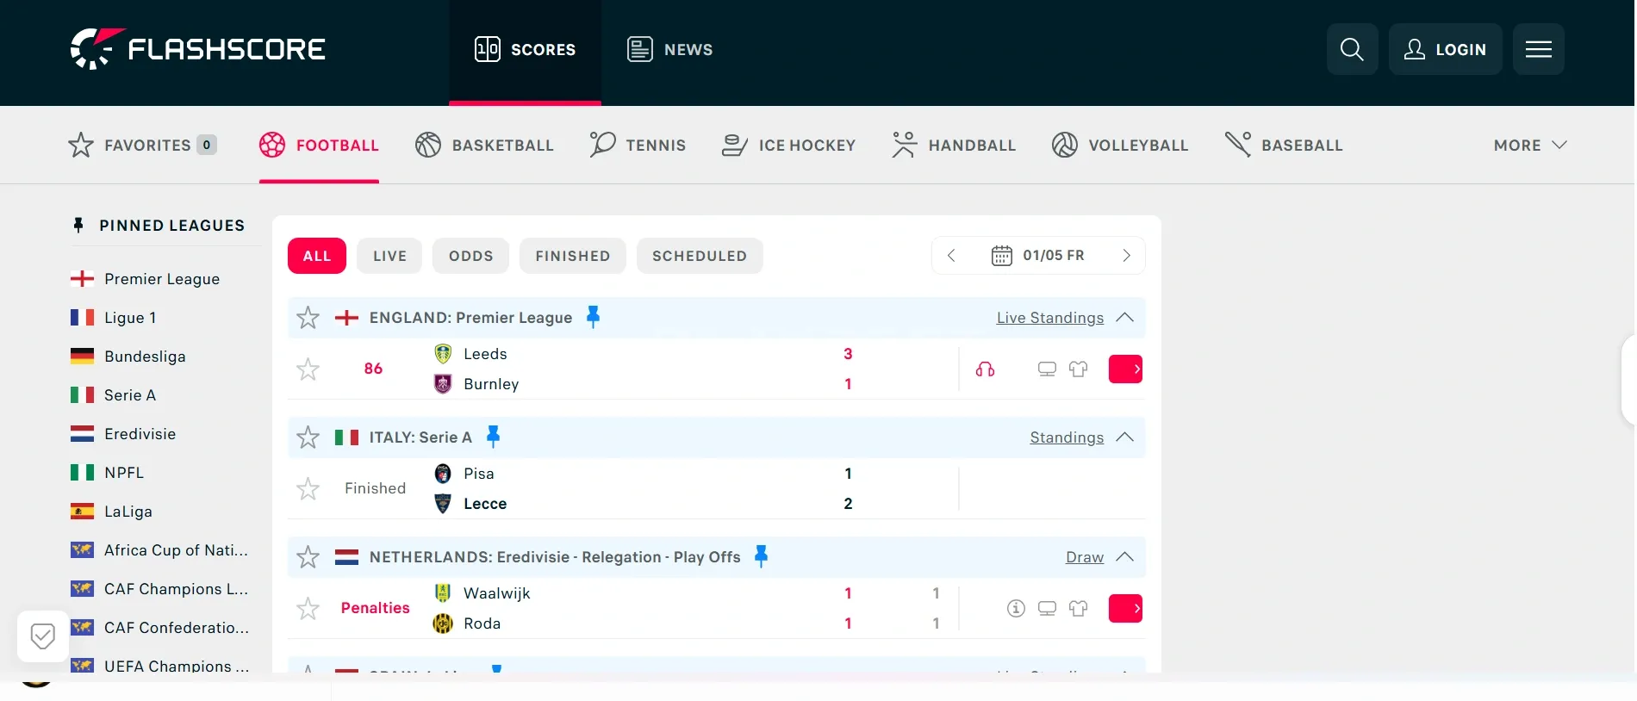
Task: Select the ALL matches filter
Action: coord(317,256)
